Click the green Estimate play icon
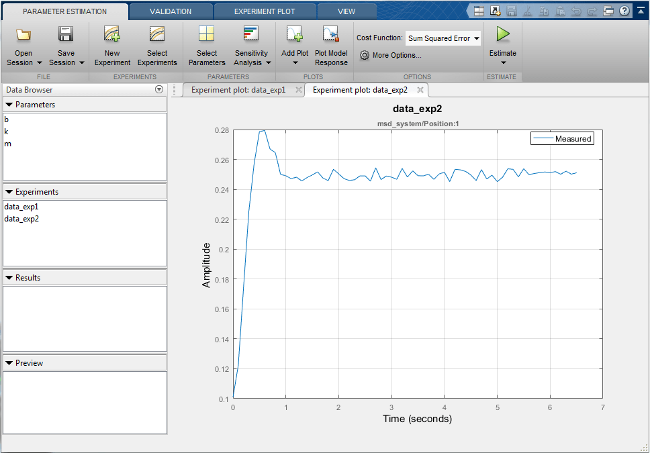 click(x=503, y=34)
